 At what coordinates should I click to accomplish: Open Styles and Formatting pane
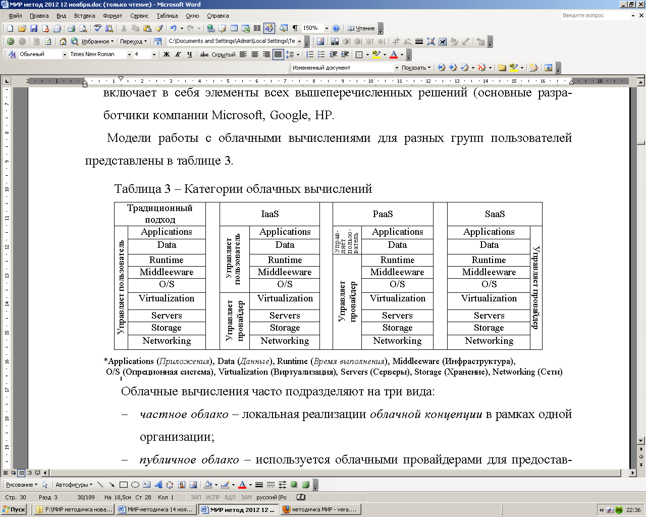pyautogui.click(x=12, y=54)
